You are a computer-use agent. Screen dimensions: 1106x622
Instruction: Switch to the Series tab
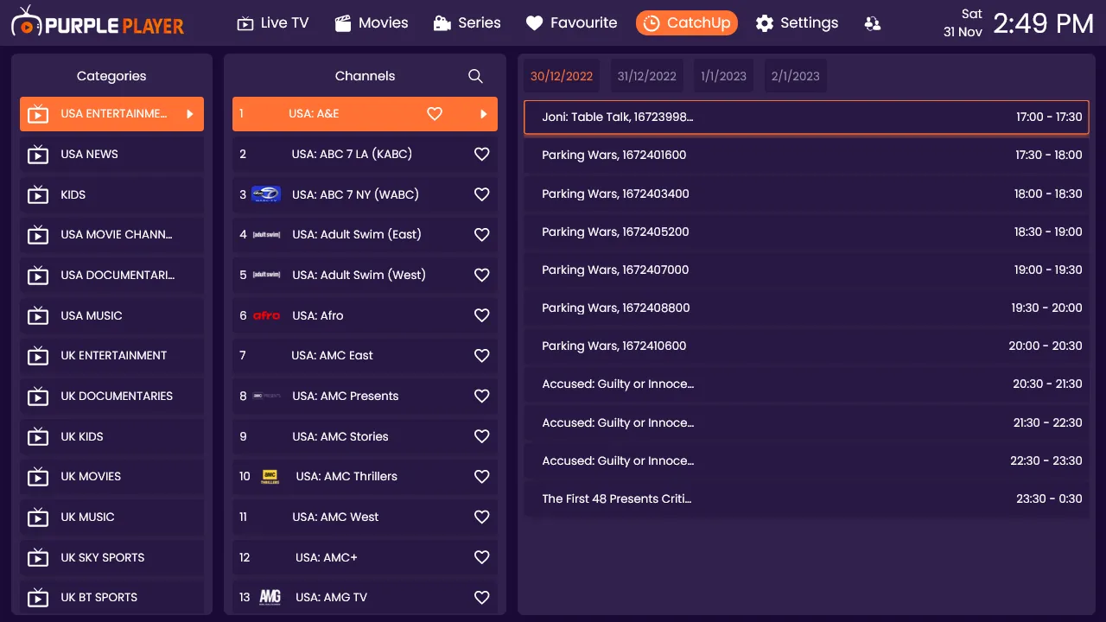[467, 23]
